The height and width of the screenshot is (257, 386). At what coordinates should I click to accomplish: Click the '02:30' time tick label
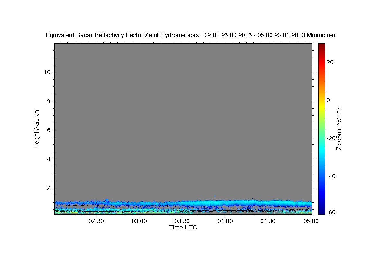point(96,221)
